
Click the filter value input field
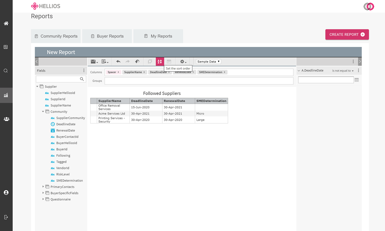click(326, 80)
